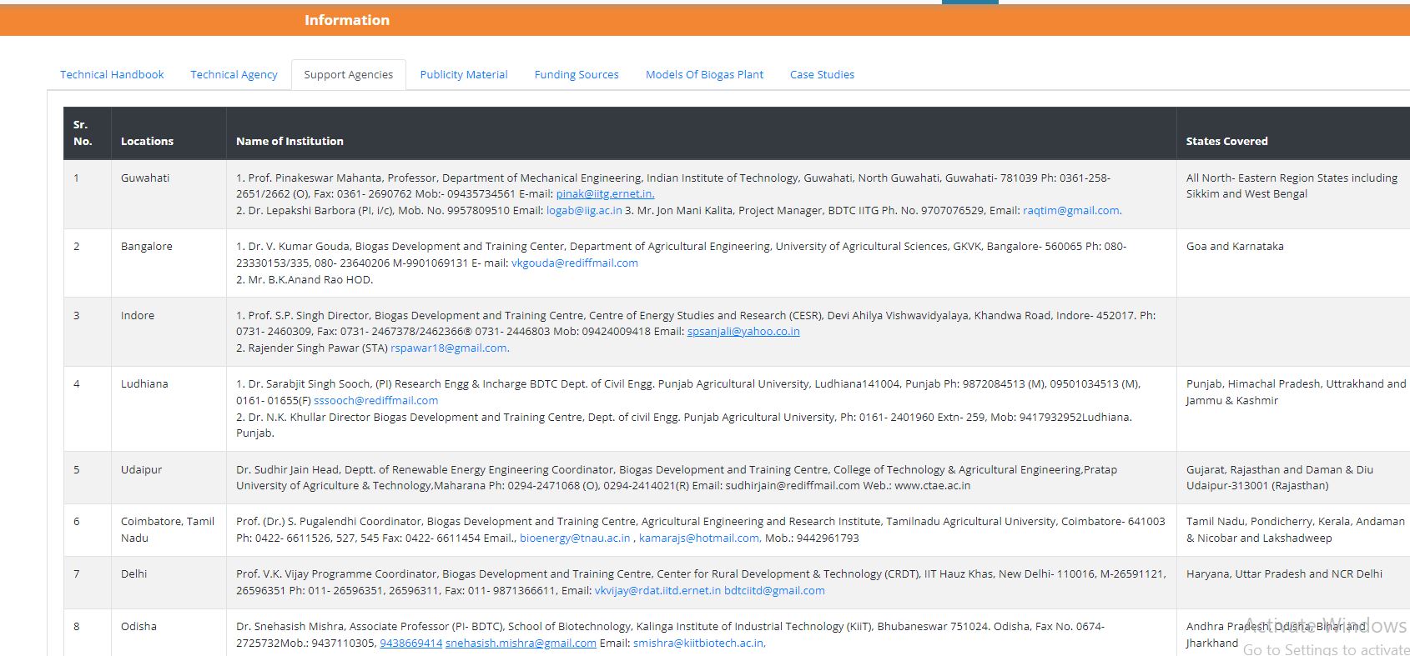This screenshot has width=1410, height=656.
Task: Click the North-Eastern Region States cell
Action: 1293,194
